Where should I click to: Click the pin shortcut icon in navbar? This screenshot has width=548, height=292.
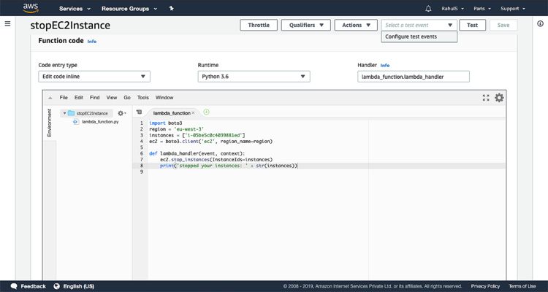click(171, 9)
